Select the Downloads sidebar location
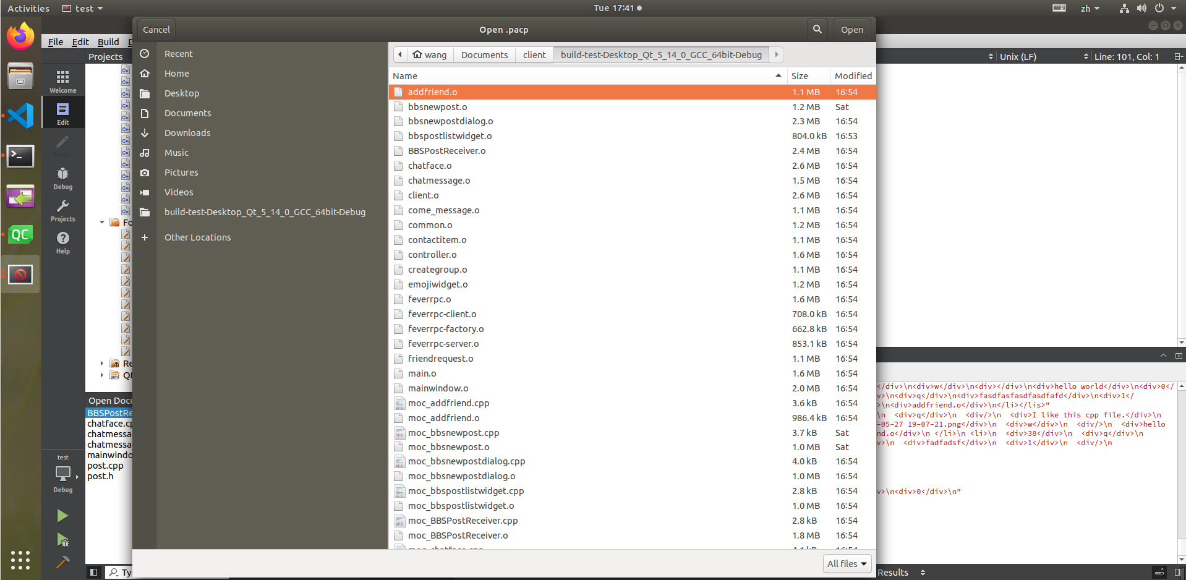Screen dimensions: 1186x580 pyautogui.click(x=187, y=133)
